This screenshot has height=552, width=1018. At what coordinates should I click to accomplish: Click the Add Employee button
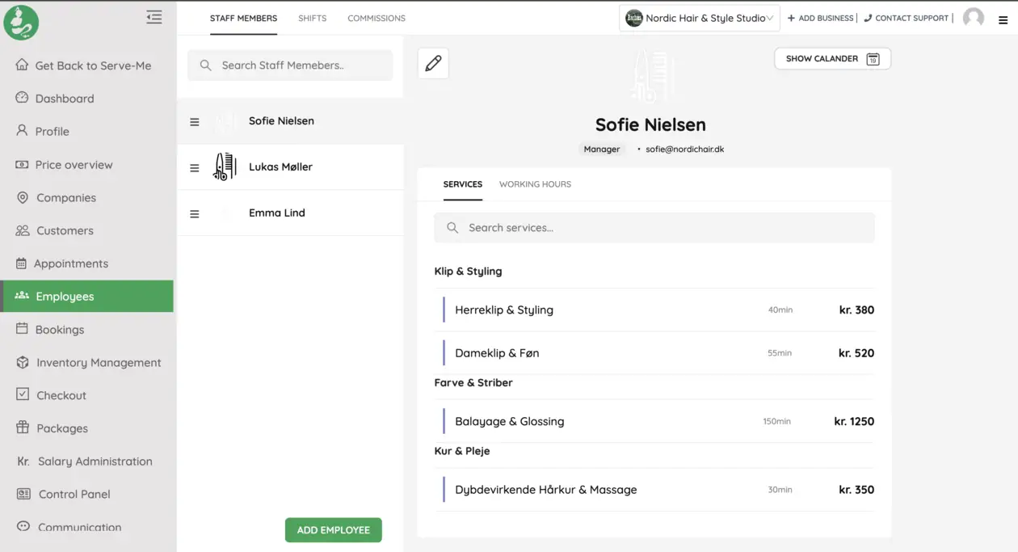tap(334, 530)
